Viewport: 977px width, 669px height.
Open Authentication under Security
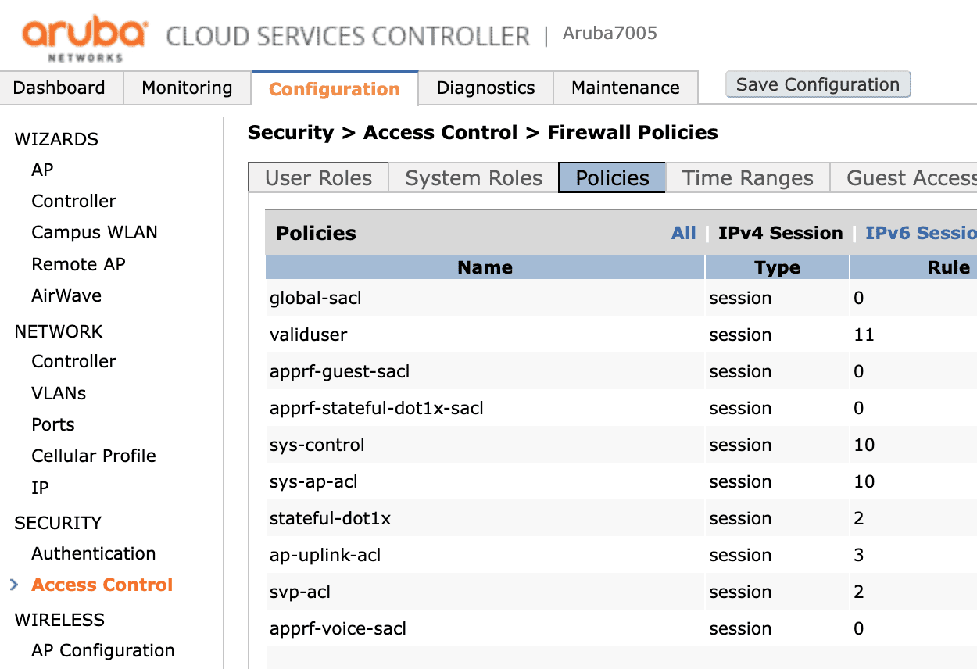click(94, 553)
